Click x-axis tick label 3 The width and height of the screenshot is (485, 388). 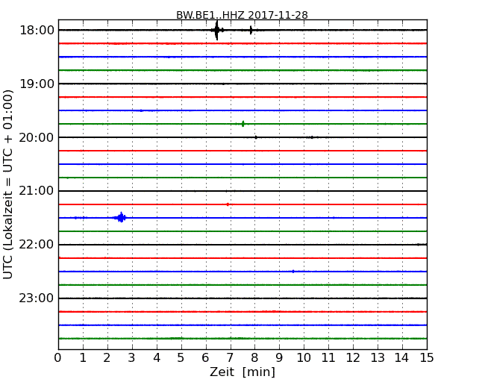tap(131, 358)
